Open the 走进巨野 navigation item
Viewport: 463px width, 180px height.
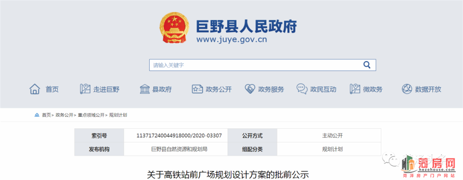coord(106,89)
